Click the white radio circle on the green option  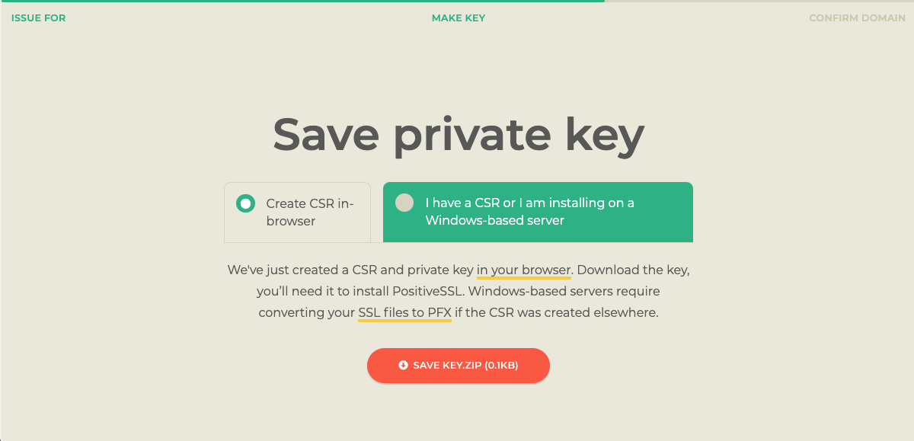404,203
